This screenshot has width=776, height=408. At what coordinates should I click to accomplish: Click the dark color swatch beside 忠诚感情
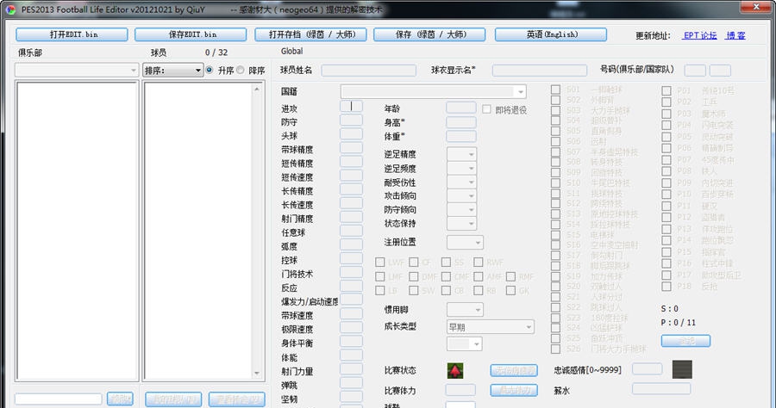coord(682,369)
